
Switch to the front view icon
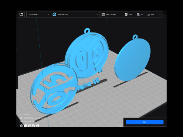pyautogui.click(x=26, y=126)
